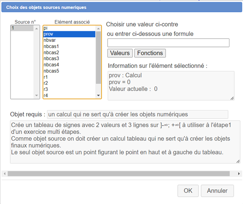Open the Fonctions button menu
The height and width of the screenshot is (204, 243).
click(x=150, y=53)
